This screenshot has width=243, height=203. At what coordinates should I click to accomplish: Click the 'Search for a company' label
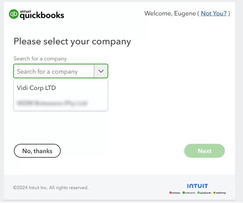pyautogui.click(x=40, y=59)
